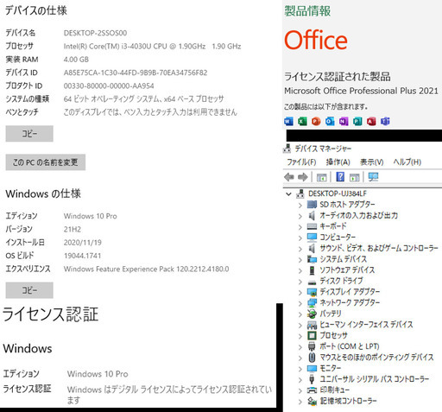The height and width of the screenshot is (412, 442).
Task: Click the DESKTOP-UJ384LF computer root icon
Action: point(300,193)
